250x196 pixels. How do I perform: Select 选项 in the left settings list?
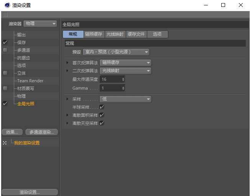(x=21, y=65)
